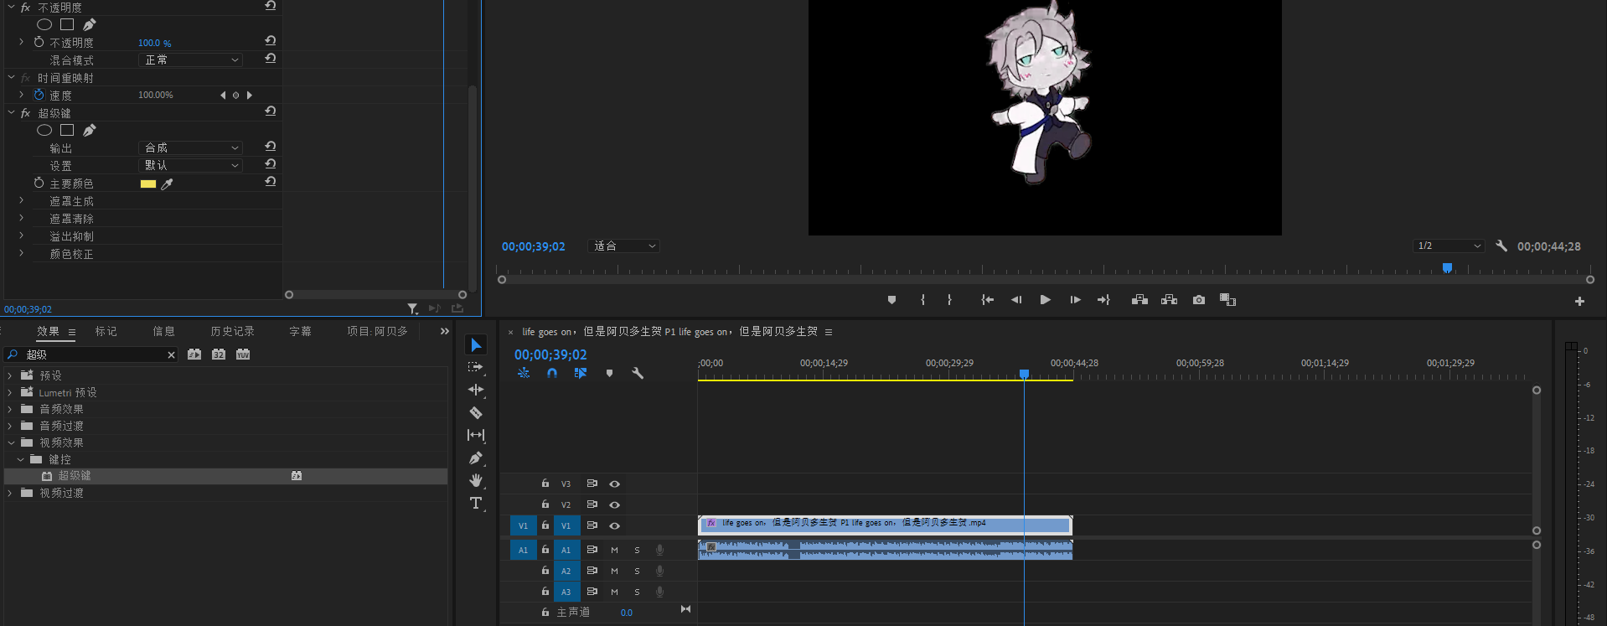The image size is (1607, 626).
Task: Expand the 遮罩清除 section
Action: (21, 218)
